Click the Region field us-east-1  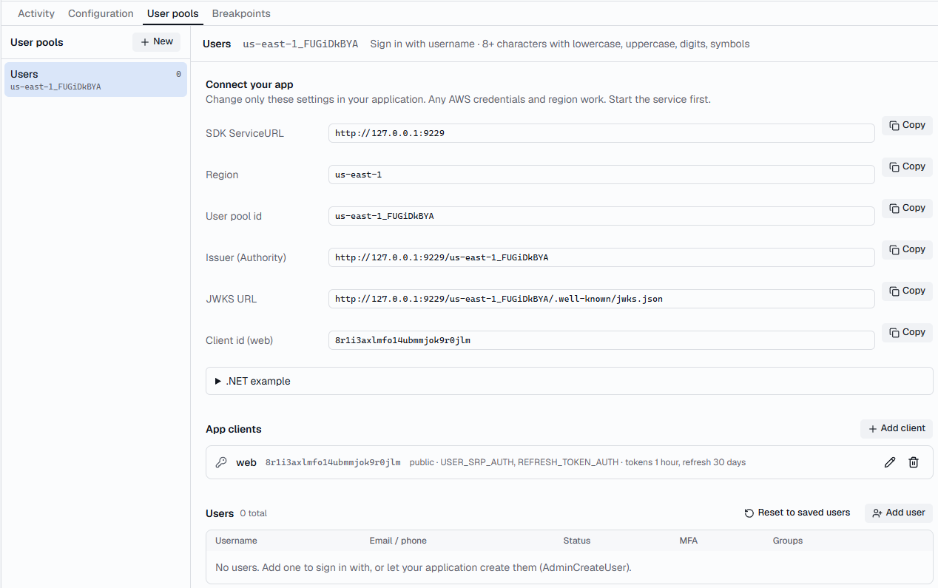(601, 175)
